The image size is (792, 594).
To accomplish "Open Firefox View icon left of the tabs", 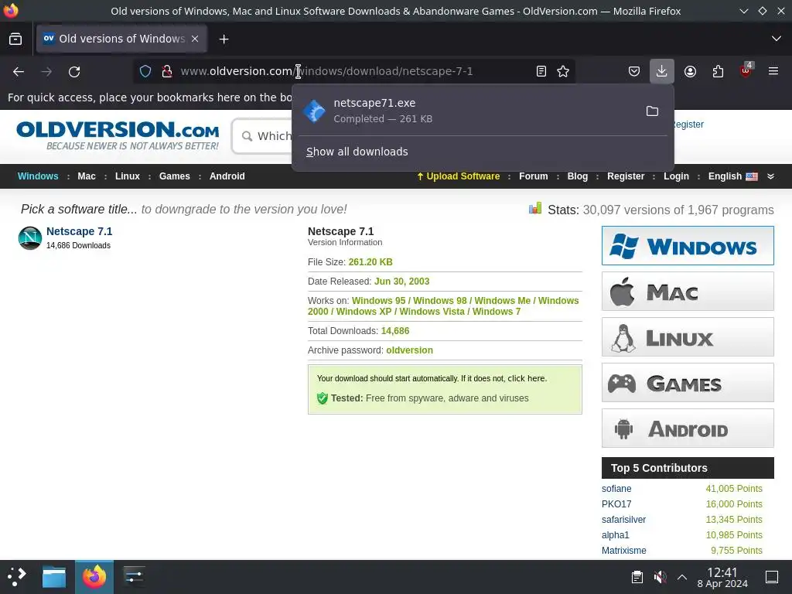I will 15,39.
